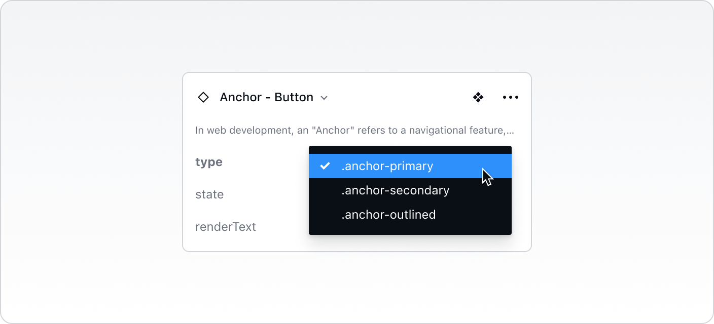
Task: Click the word Button in the title
Action: pyautogui.click(x=294, y=97)
